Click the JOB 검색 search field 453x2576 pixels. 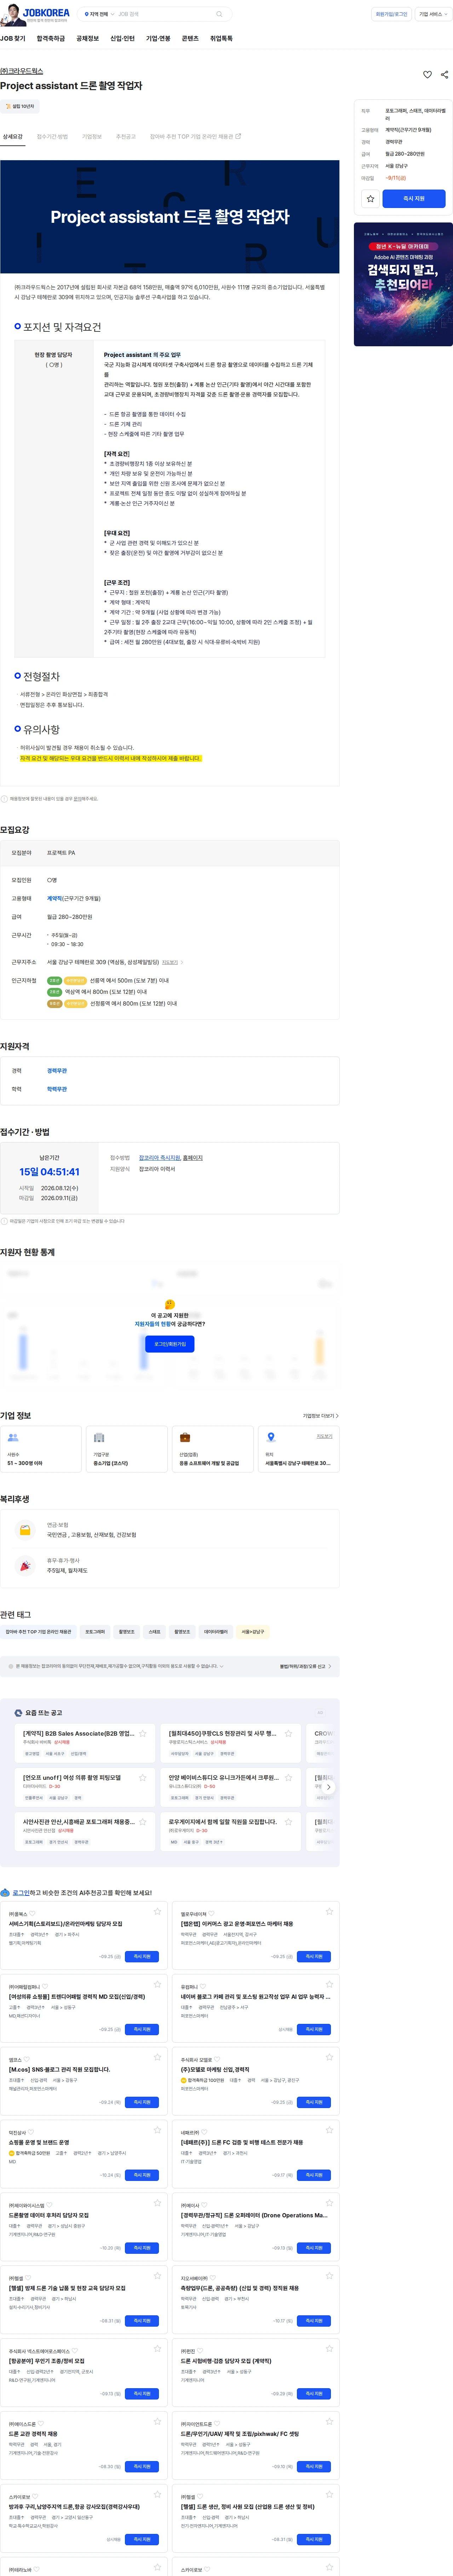[x=165, y=15]
